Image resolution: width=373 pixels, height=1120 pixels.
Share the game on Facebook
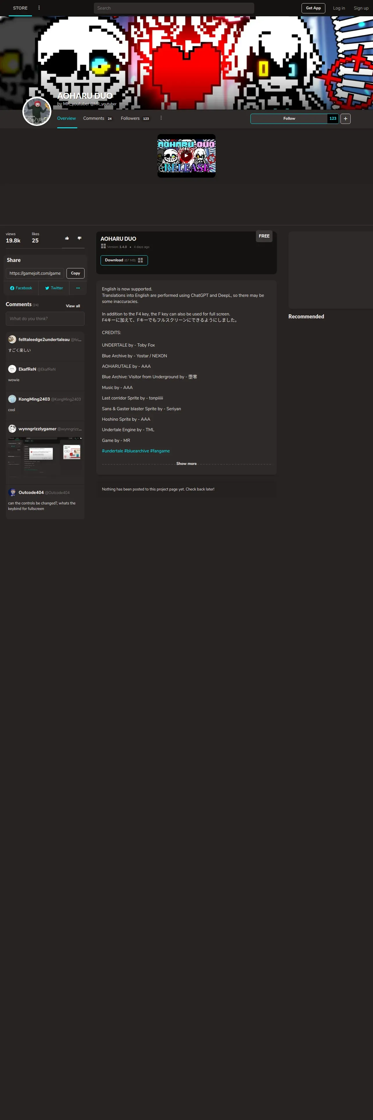point(21,288)
